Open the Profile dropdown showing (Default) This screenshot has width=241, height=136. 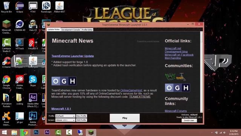tap(65, 116)
